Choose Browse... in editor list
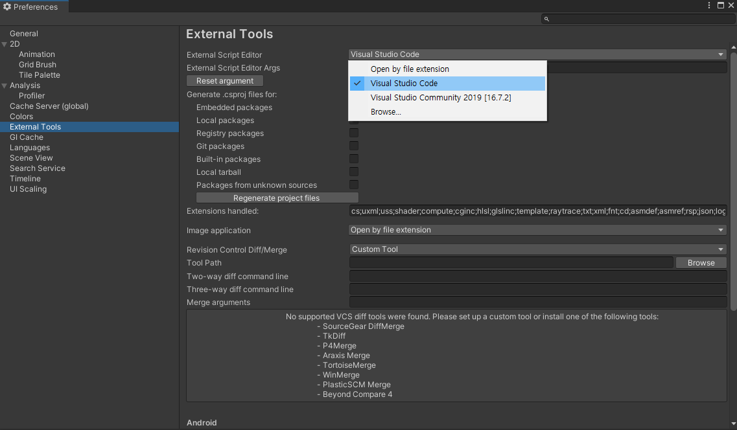Screen dimensions: 737x430 coord(447,112)
